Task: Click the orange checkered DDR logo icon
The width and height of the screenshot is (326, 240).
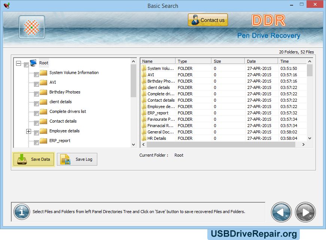Action: [31, 27]
